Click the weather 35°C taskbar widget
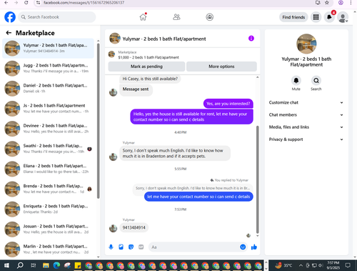The image size is (357, 271). coord(283,265)
